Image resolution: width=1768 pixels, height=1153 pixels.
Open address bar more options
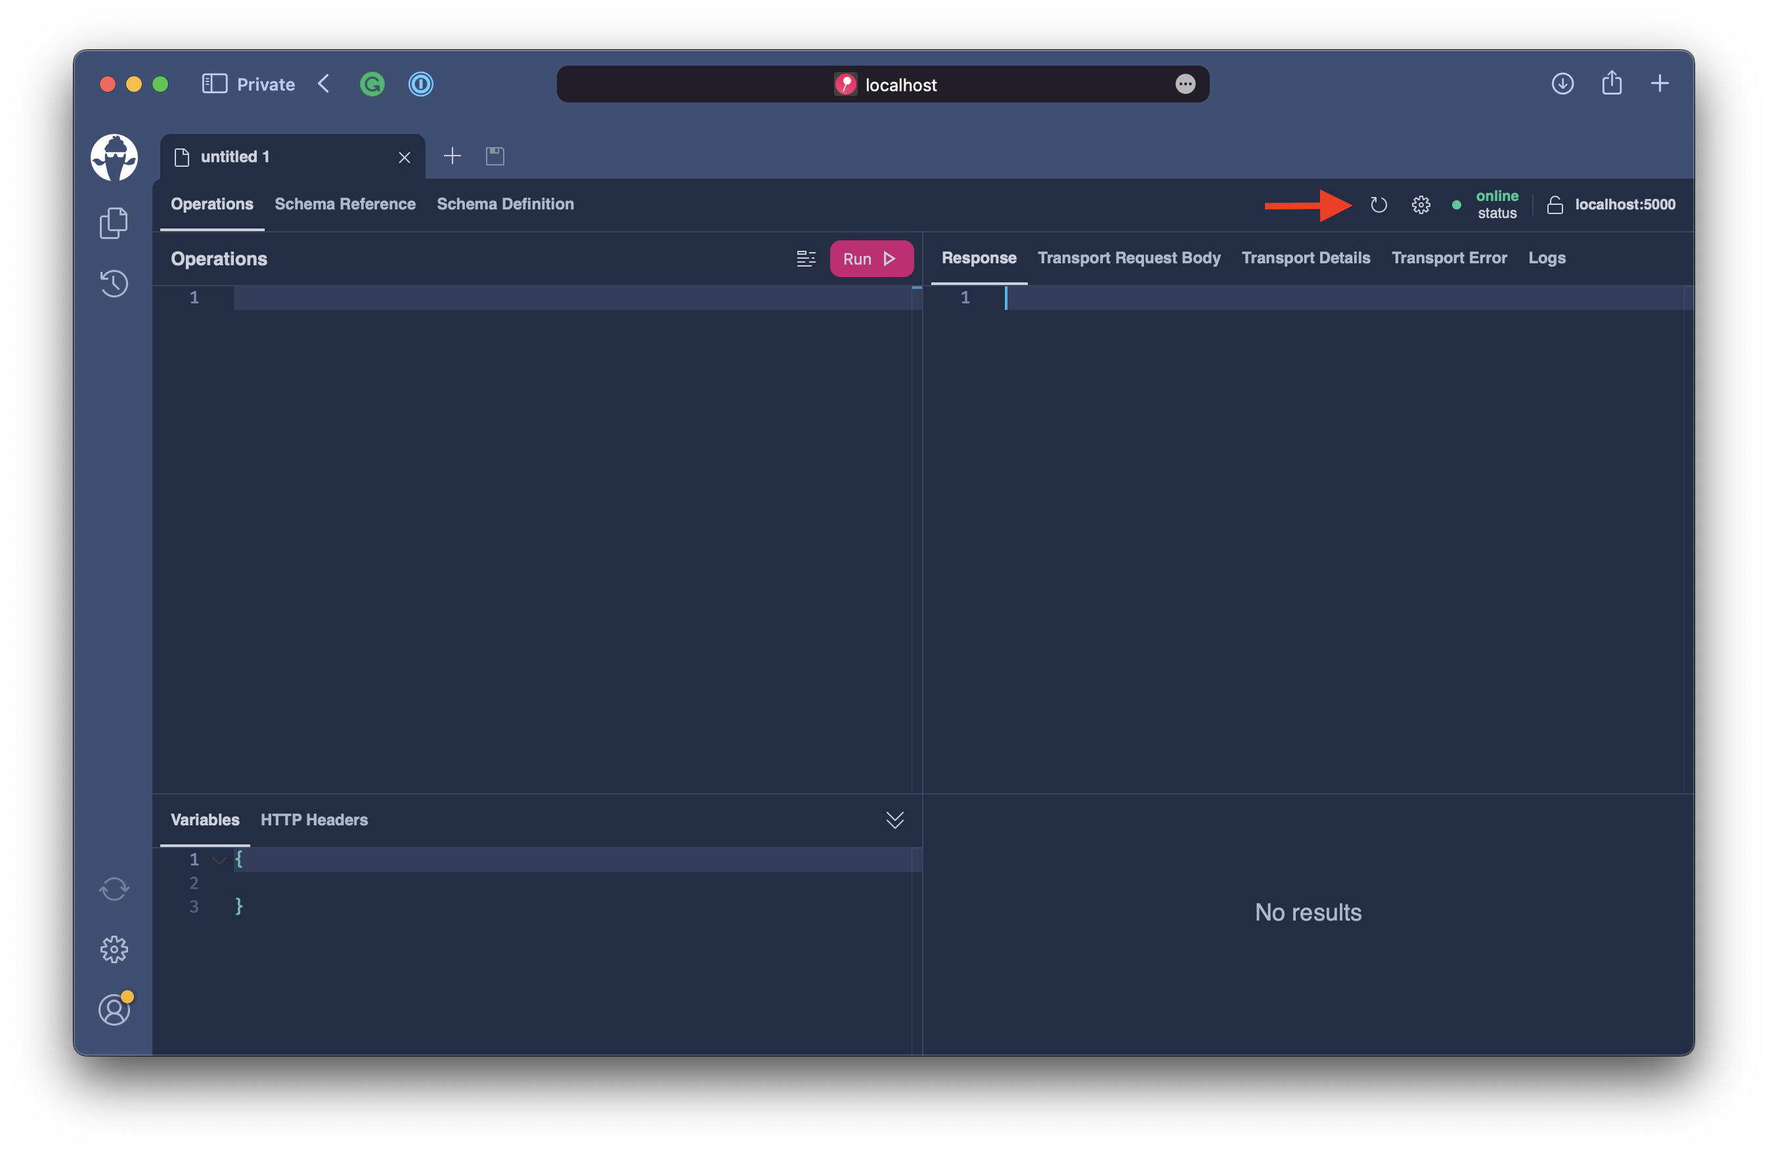click(x=1185, y=84)
